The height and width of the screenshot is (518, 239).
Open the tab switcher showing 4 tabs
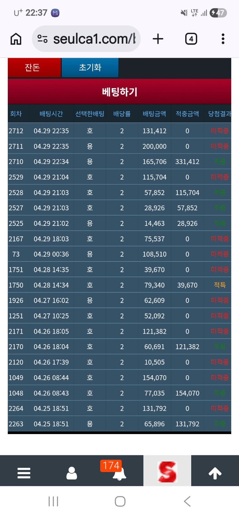(191, 39)
